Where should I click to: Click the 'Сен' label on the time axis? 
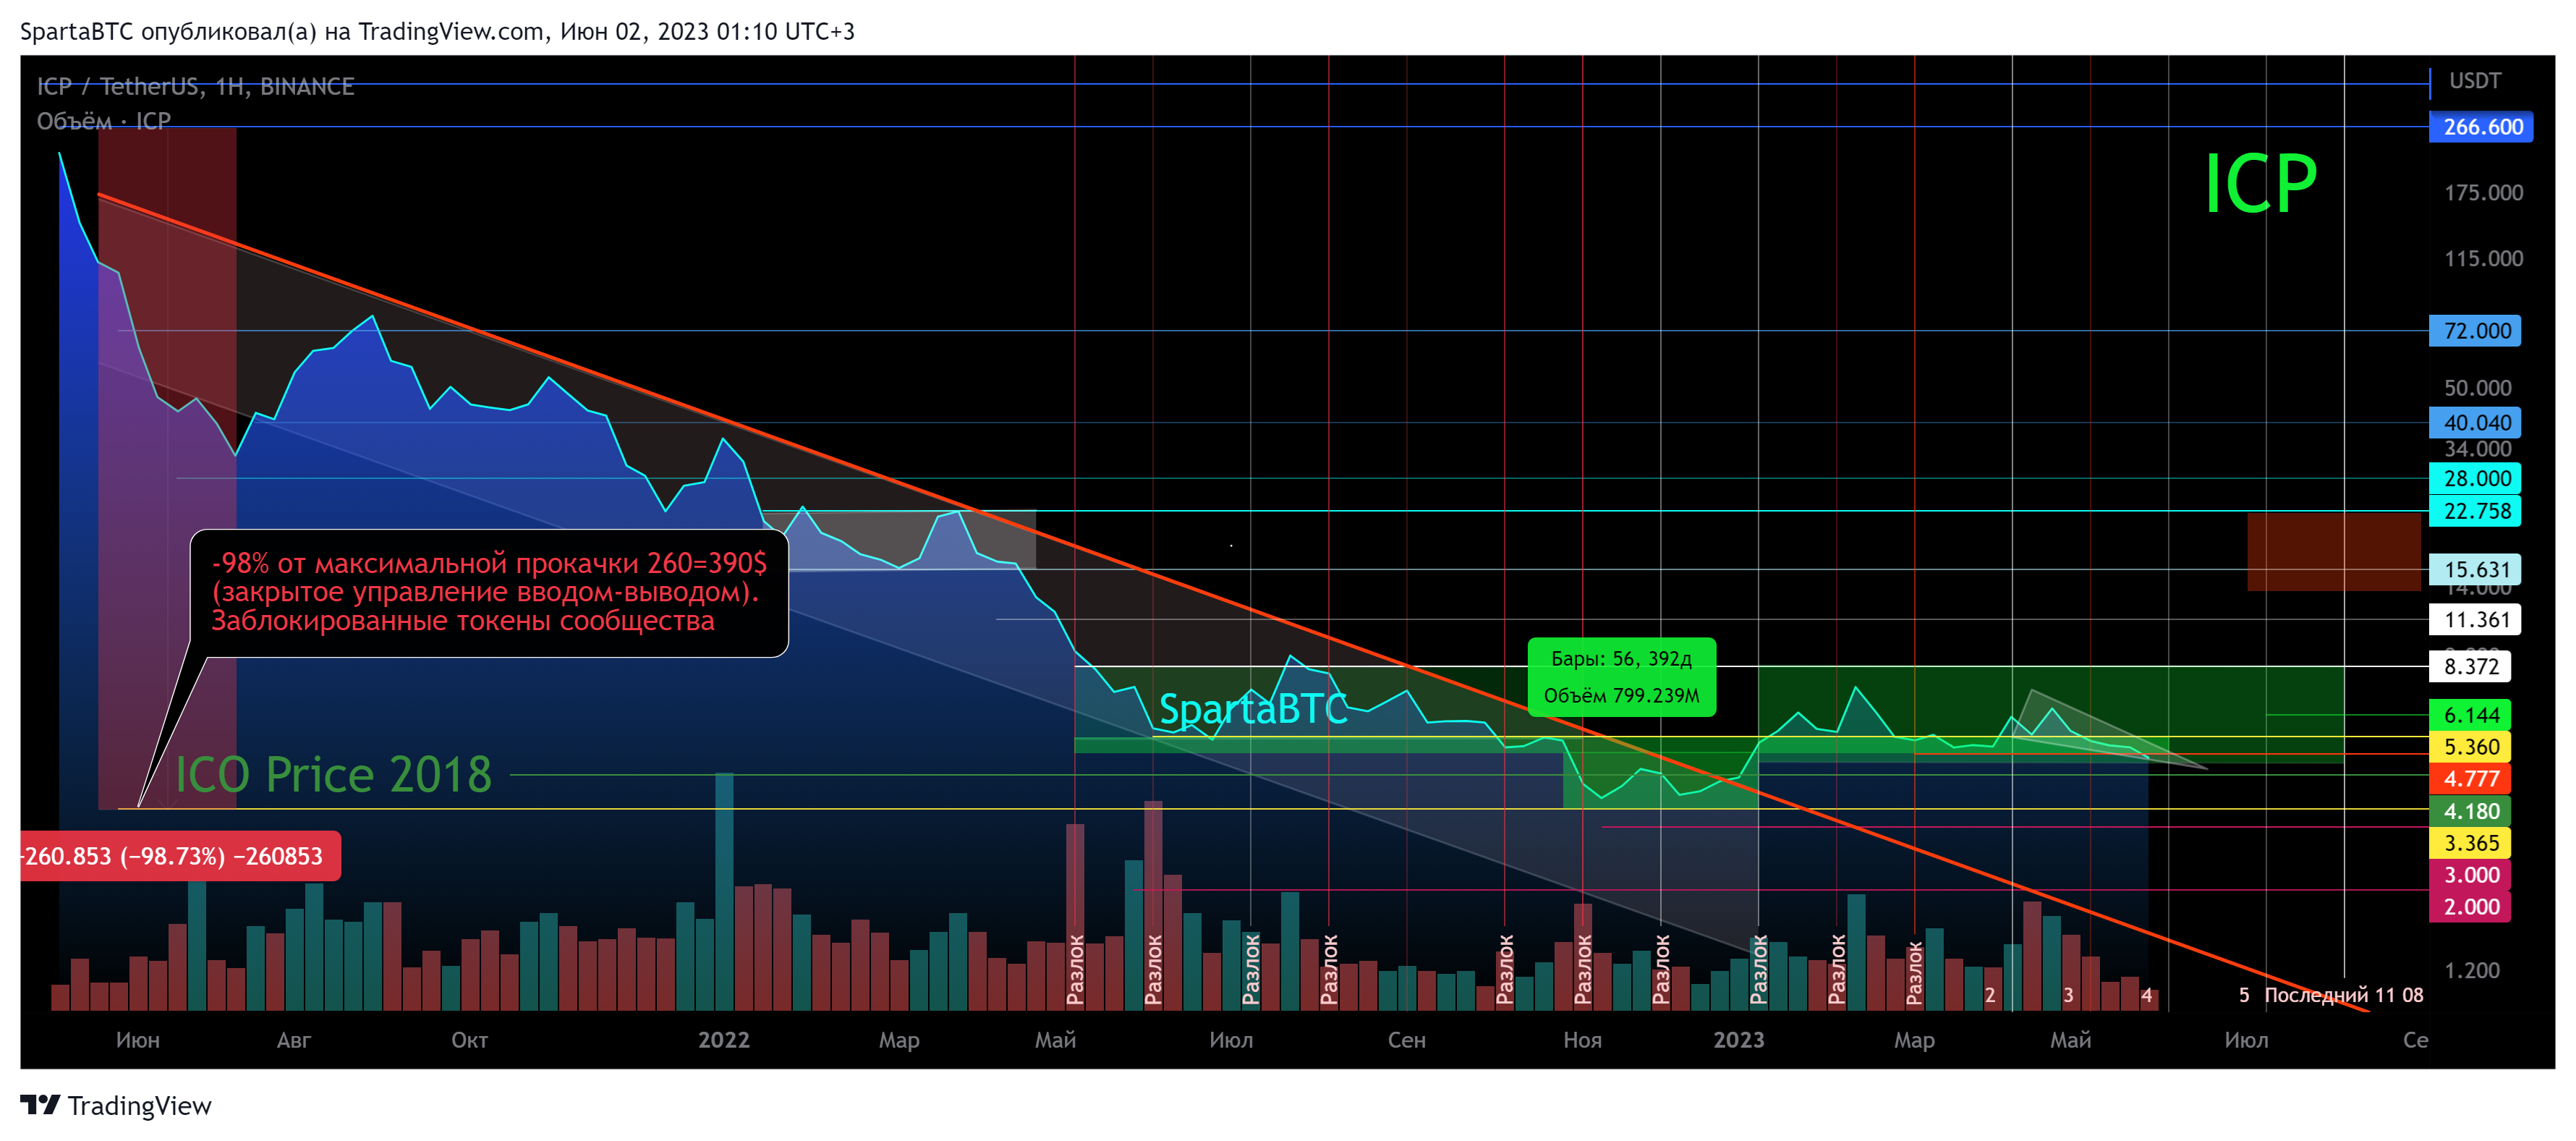(x=1407, y=1040)
